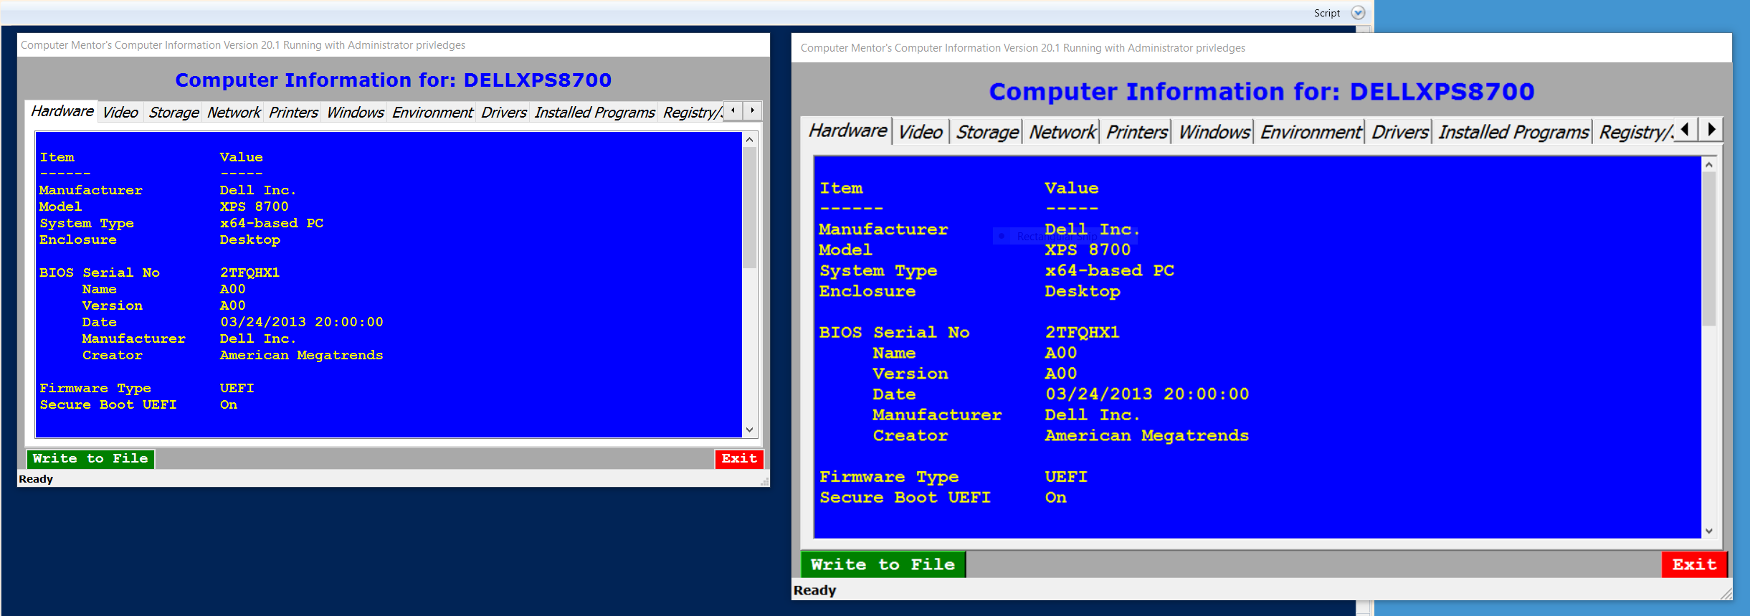Open Storage tab in larger window
Image resolution: width=1750 pixels, height=616 pixels.
click(986, 133)
